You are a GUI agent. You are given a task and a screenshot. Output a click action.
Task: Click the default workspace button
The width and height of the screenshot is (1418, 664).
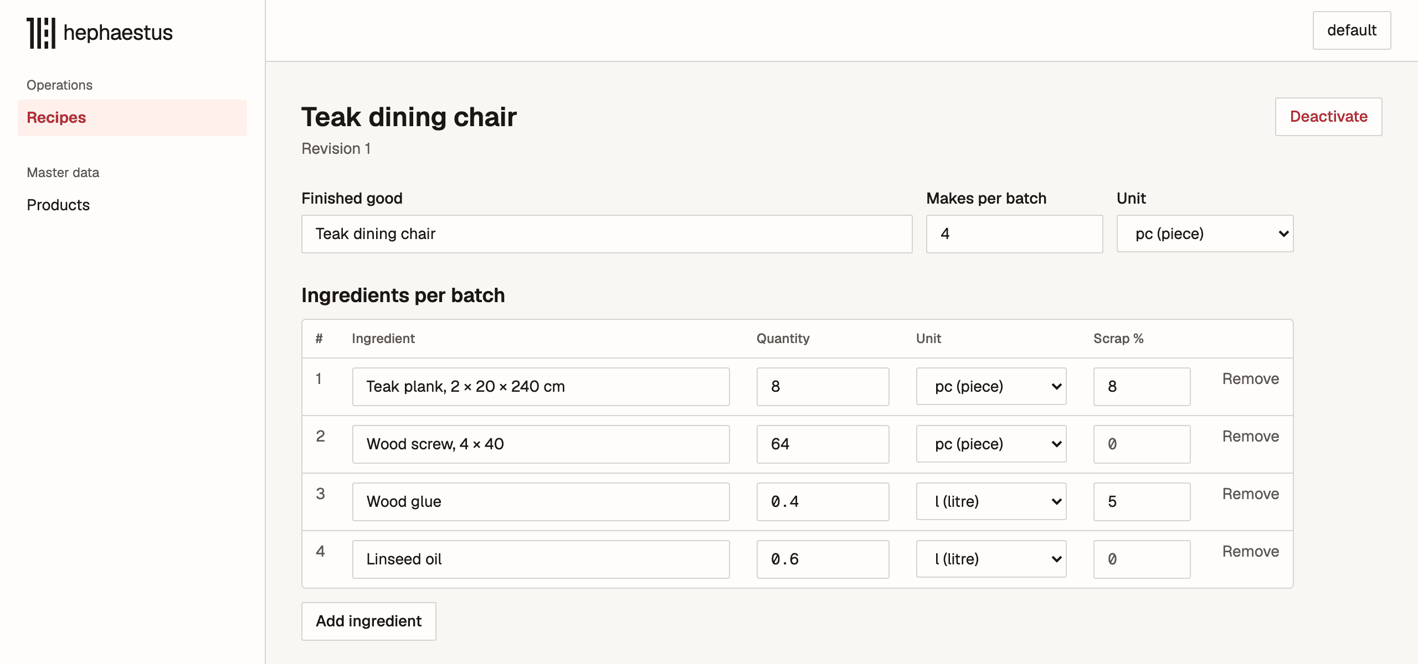(1352, 30)
